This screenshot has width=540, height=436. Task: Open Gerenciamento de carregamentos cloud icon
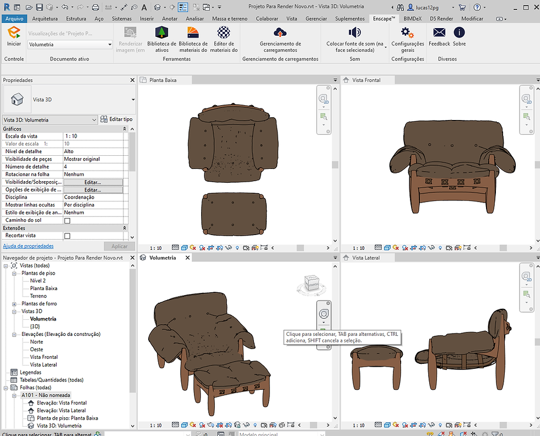coord(280,32)
